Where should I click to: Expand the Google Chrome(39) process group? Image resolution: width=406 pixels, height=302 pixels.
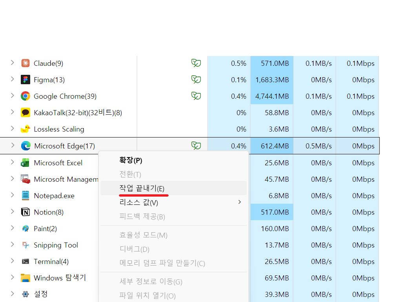point(12,96)
